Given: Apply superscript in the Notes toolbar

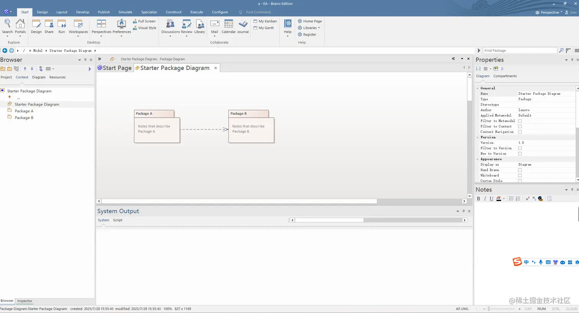Looking at the screenshot, I should click(527, 199).
